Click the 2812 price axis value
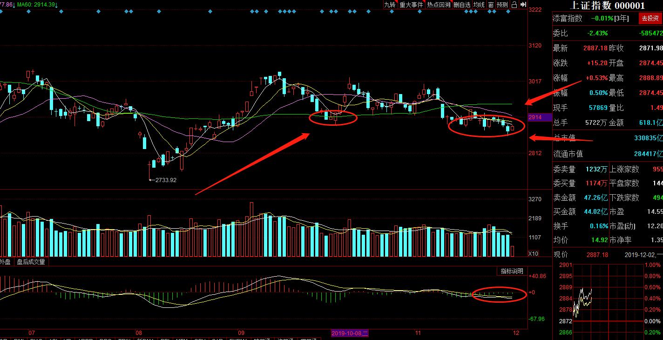 pos(535,153)
